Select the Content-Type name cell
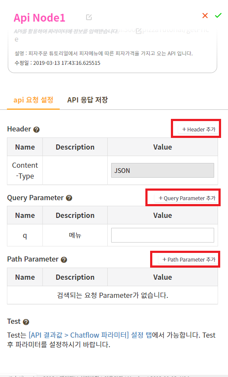Image resolution: width=228 pixels, height=377 pixels. (x=25, y=170)
